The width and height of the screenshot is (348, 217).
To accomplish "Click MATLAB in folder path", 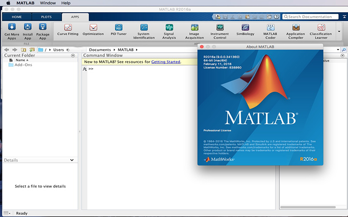I will coord(126,50).
